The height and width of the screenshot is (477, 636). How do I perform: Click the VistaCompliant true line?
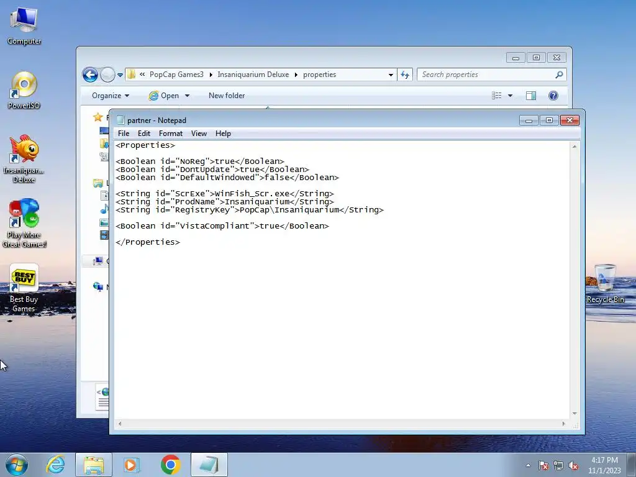(x=222, y=226)
